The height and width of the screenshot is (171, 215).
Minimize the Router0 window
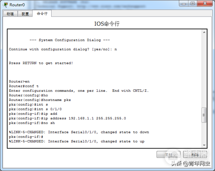[x=184, y=4]
